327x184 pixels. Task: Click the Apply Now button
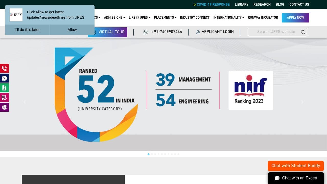pos(295,18)
